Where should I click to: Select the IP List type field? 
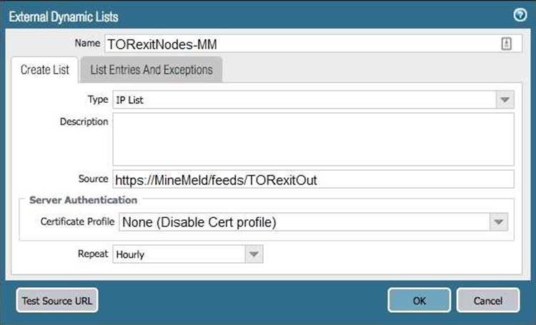click(304, 100)
